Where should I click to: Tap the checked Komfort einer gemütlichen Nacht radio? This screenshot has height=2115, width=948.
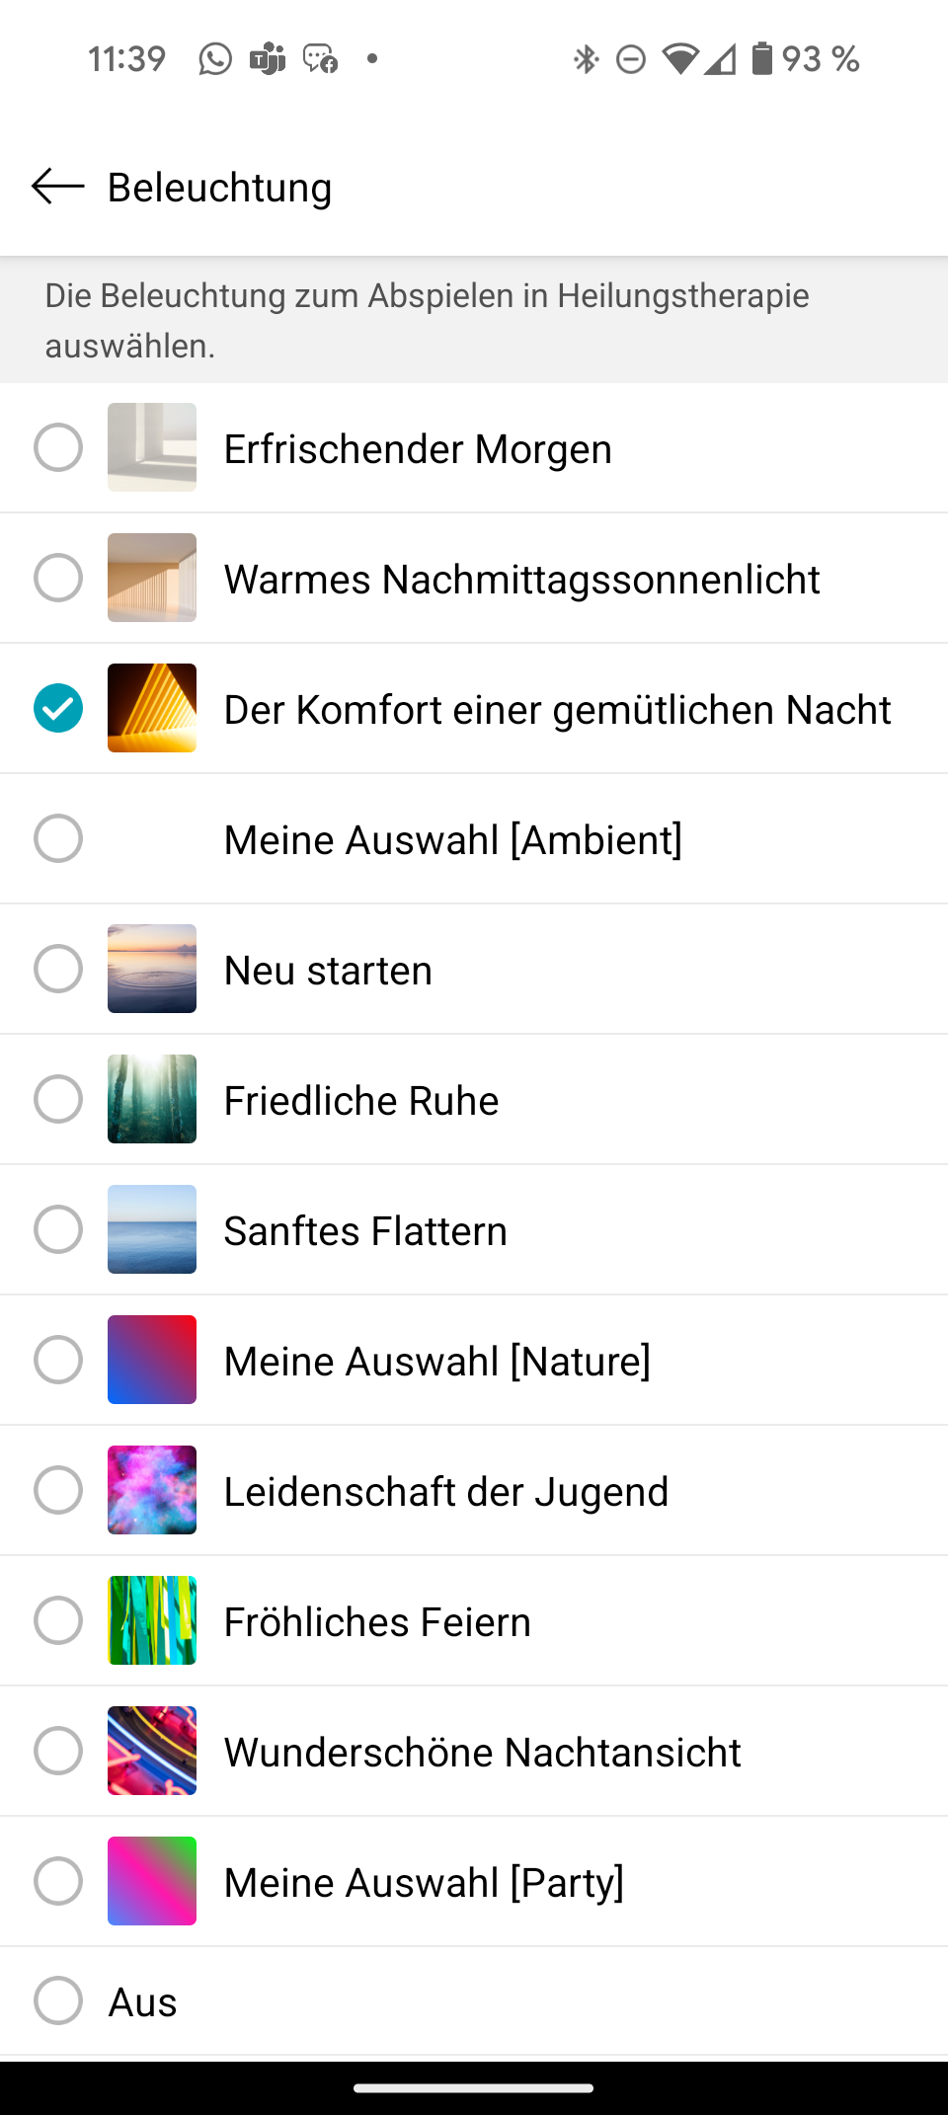click(x=58, y=708)
